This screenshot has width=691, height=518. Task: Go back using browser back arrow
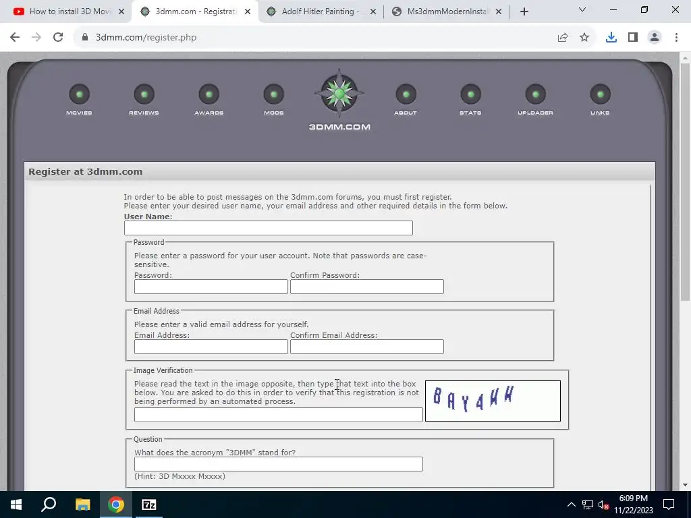coord(15,38)
